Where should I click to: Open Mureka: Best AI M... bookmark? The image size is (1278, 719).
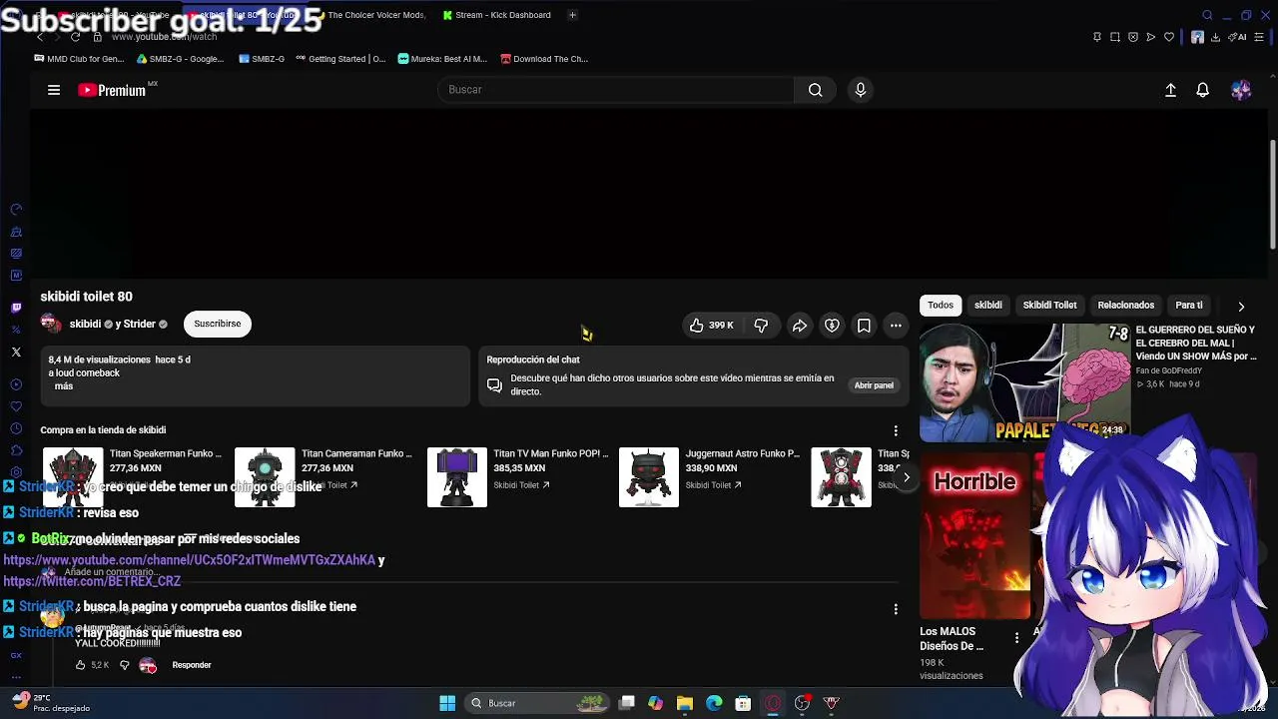point(442,59)
